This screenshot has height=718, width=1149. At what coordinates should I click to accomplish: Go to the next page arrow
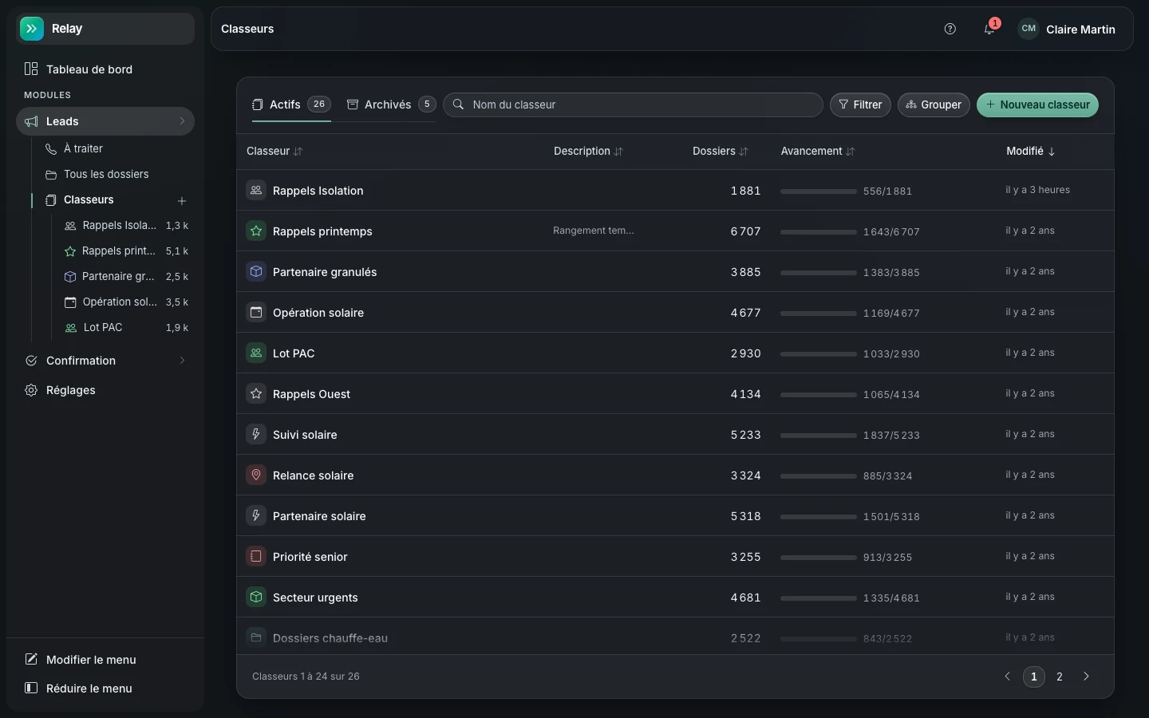1086,677
